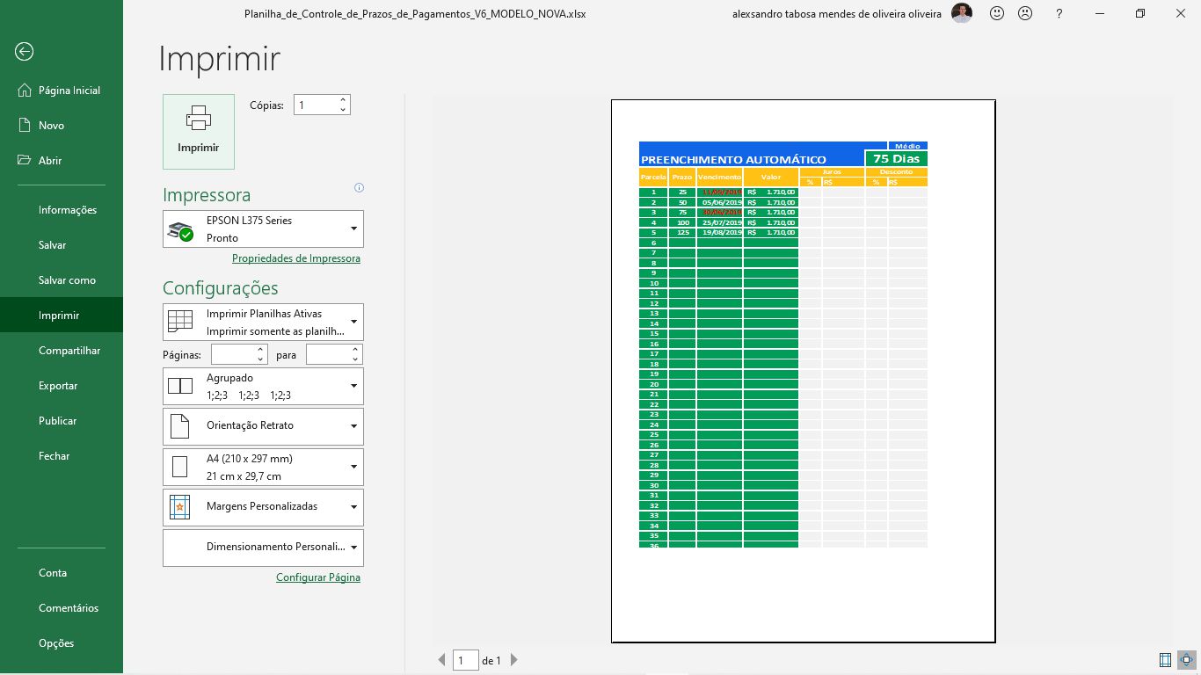The height and width of the screenshot is (675, 1201).
Task: Toggle Show Margins in the preview corner
Action: [1165, 660]
